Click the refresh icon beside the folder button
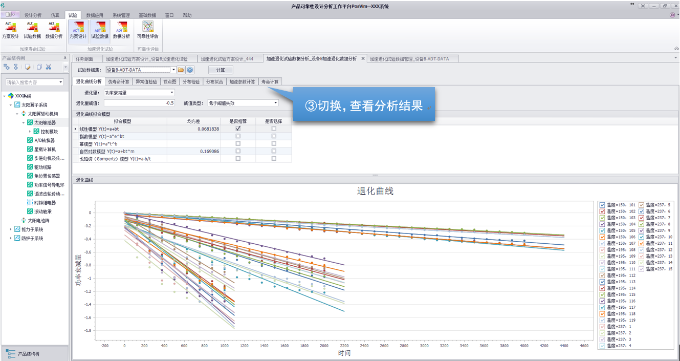The width and height of the screenshot is (680, 361). coord(190,69)
